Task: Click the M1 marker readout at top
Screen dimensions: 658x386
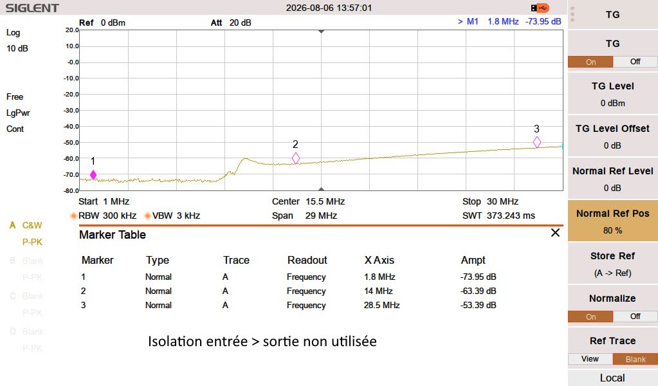Action: 509,21
